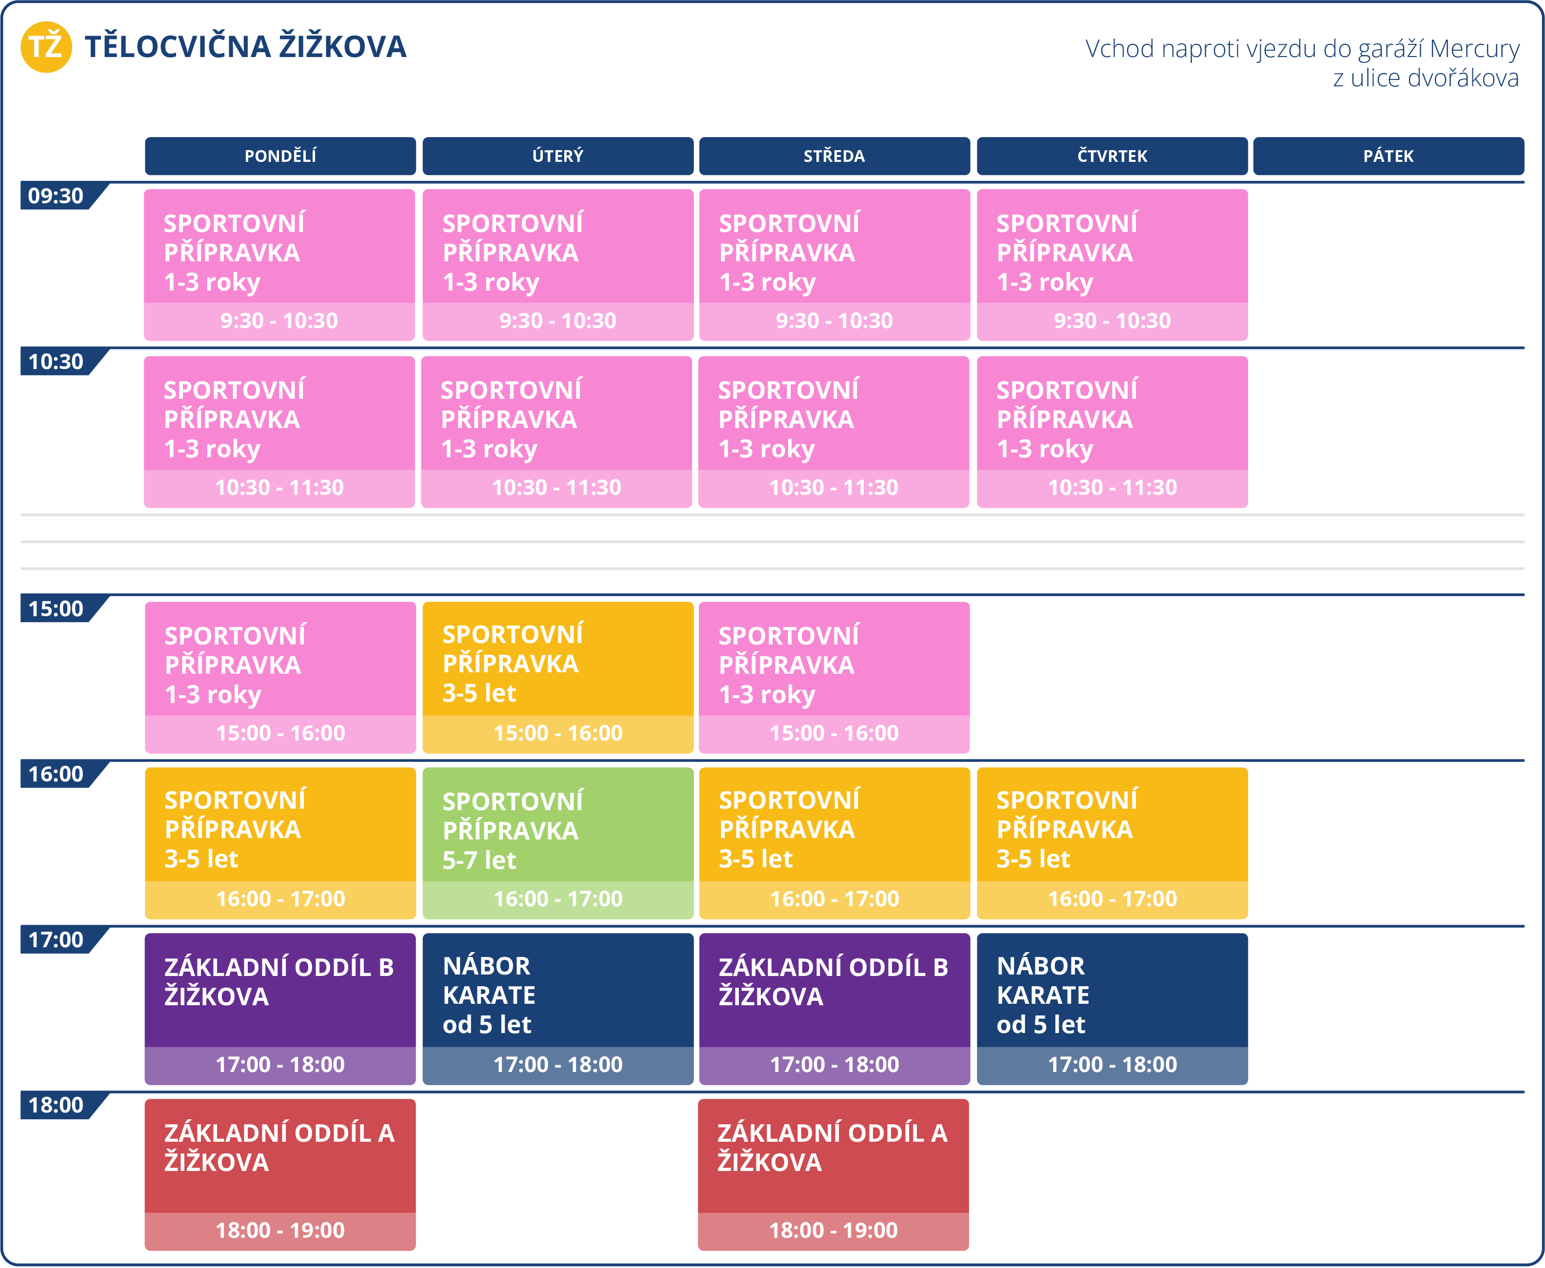1545x1268 pixels.
Task: Select the STŘEDA day header
Action: [x=834, y=156]
